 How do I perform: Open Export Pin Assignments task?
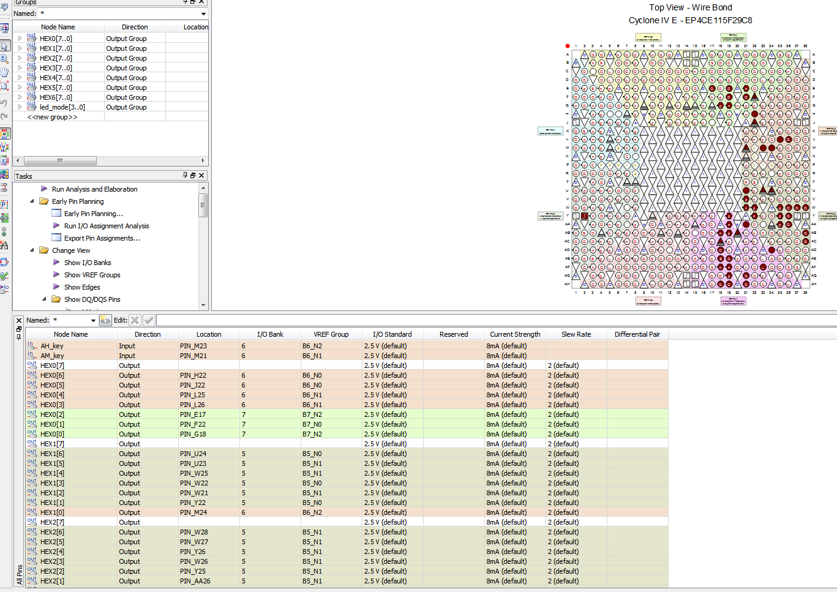102,238
